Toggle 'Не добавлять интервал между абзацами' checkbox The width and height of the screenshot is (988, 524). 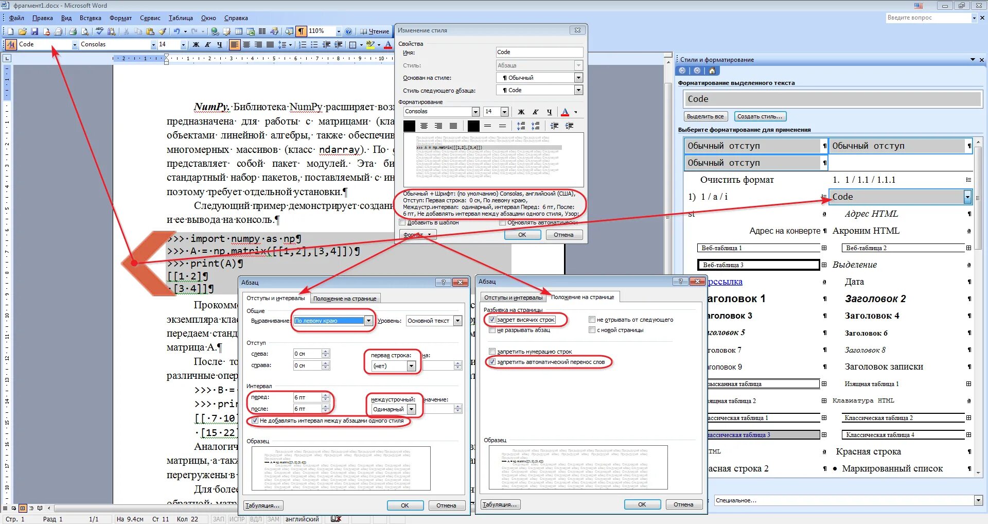point(255,421)
